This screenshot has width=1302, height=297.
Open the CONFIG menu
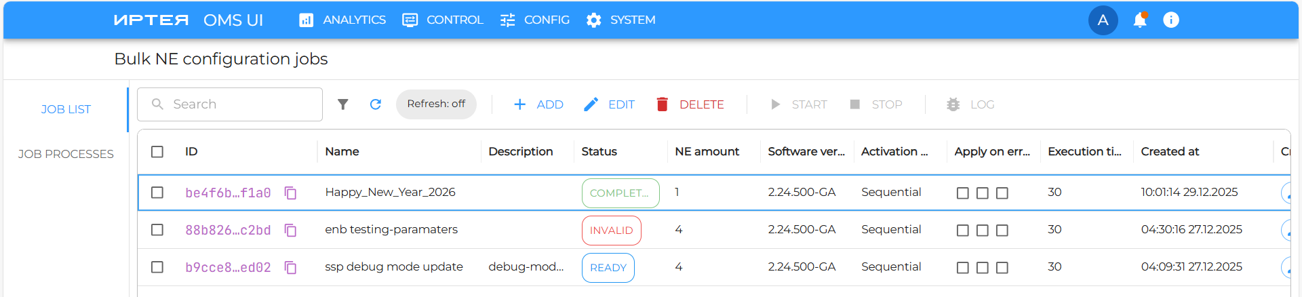(x=534, y=20)
